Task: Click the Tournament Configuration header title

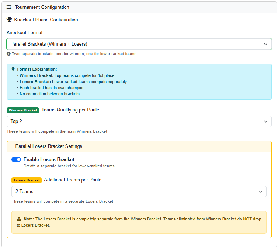Action: [x=42, y=7]
